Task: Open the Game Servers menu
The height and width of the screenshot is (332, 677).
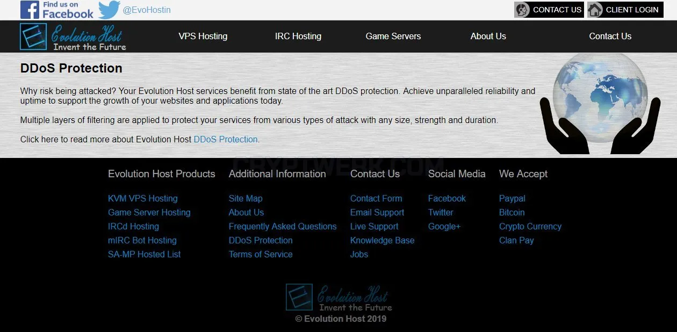Action: (x=393, y=36)
